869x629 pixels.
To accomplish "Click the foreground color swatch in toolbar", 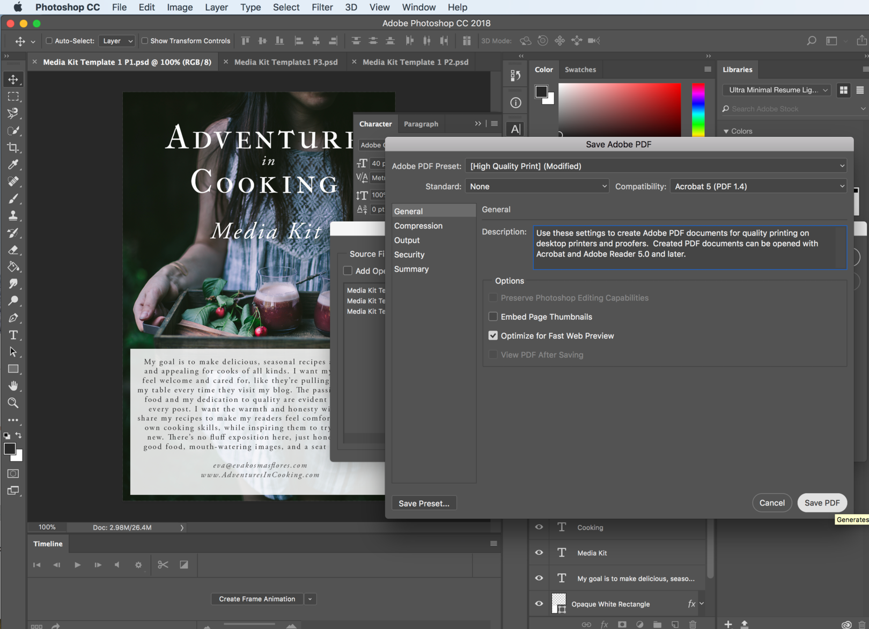I will click(10, 449).
